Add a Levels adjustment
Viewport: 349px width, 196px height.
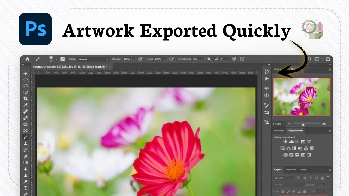pyautogui.click(x=291, y=142)
